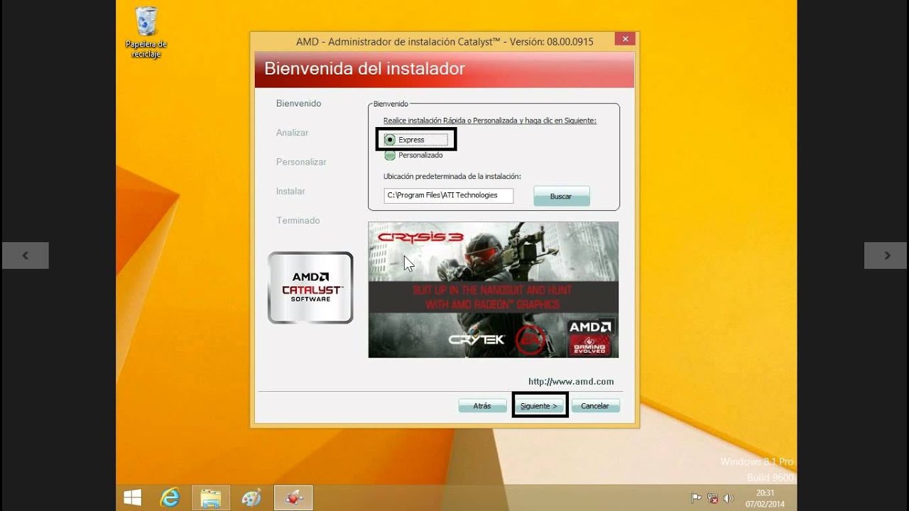Viewport: 909px width, 511px height.
Task: Go to the previous slide arrow
Action: pyautogui.click(x=25, y=255)
